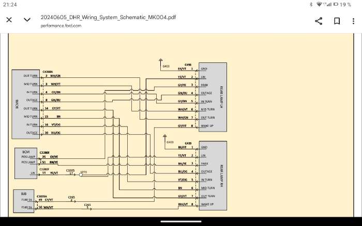Tap the lower G403 ground symbol
The width and height of the screenshot is (362, 226).
[164, 136]
